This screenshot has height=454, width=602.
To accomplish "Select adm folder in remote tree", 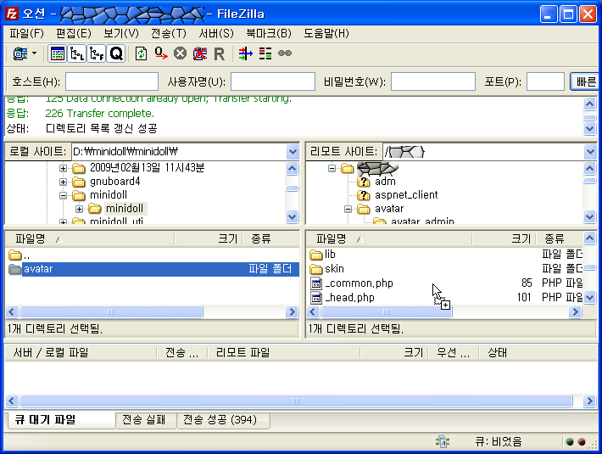I will (x=385, y=182).
